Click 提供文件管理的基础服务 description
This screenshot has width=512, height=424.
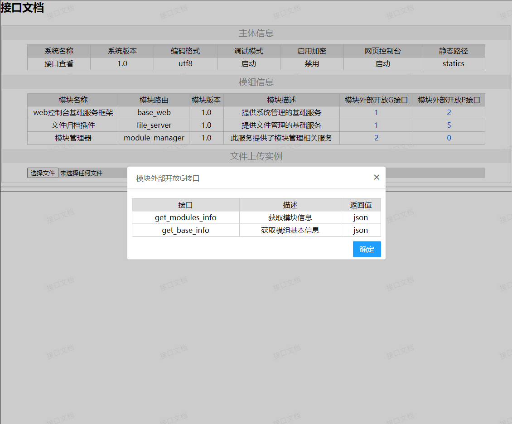coord(281,125)
